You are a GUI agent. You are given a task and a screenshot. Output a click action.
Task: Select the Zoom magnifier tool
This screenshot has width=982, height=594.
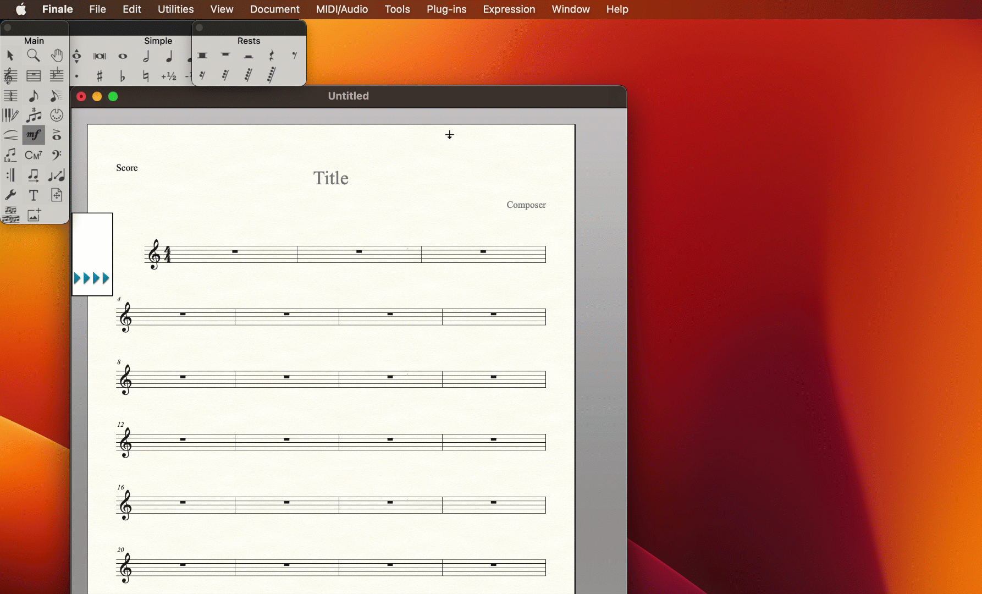coord(34,56)
